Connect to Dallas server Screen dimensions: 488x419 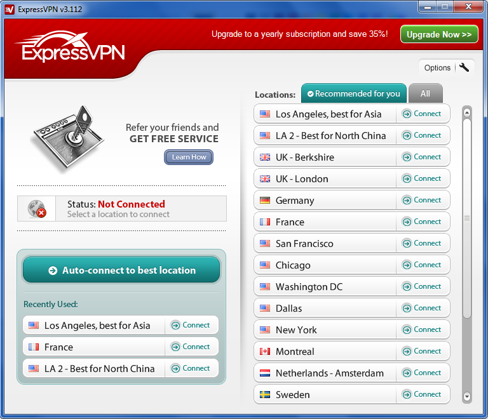tap(422, 308)
